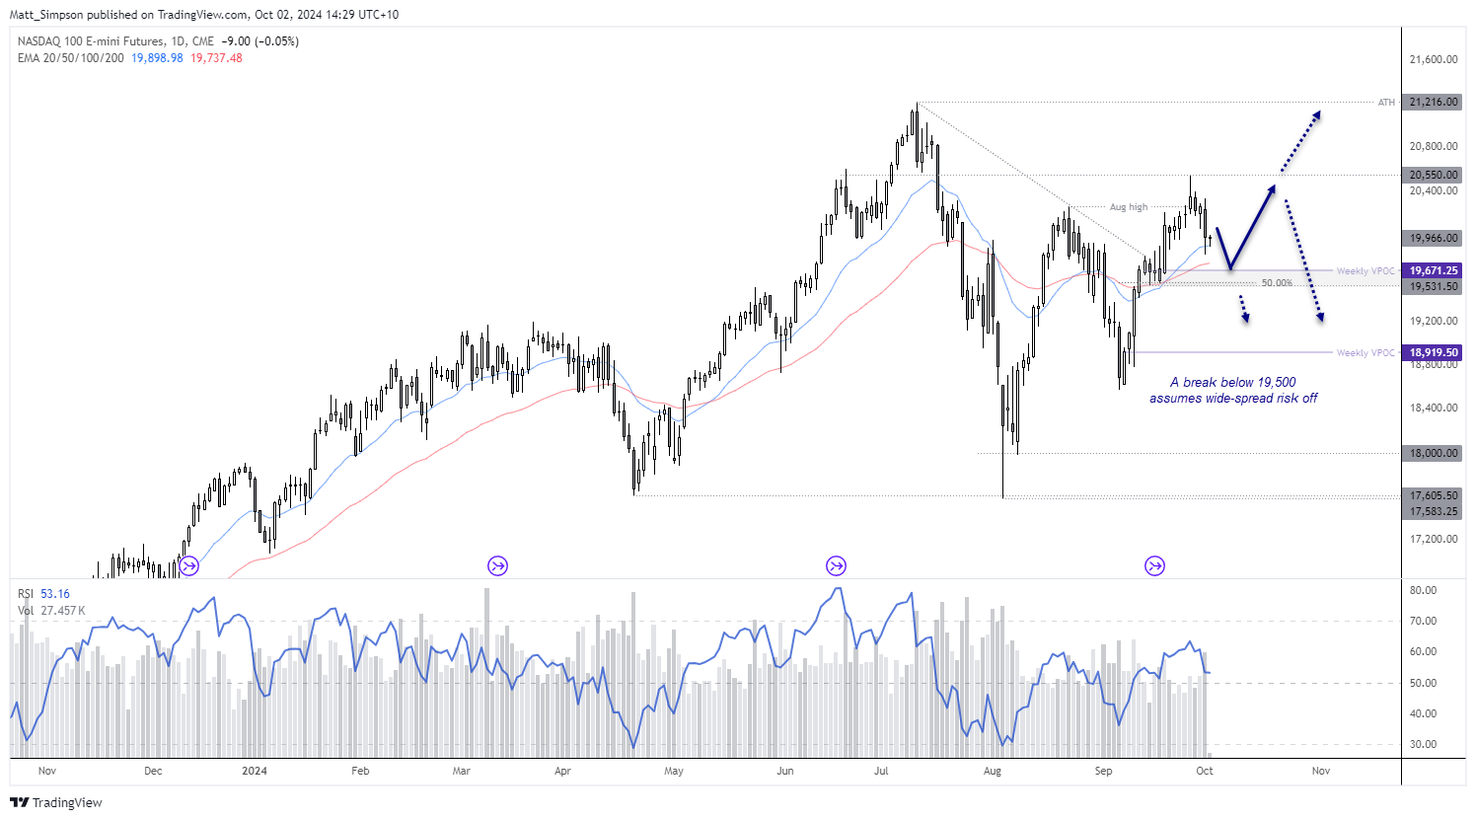This screenshot has height=820, width=1476.
Task: Click the purple event marker near June
Action: pos(836,565)
